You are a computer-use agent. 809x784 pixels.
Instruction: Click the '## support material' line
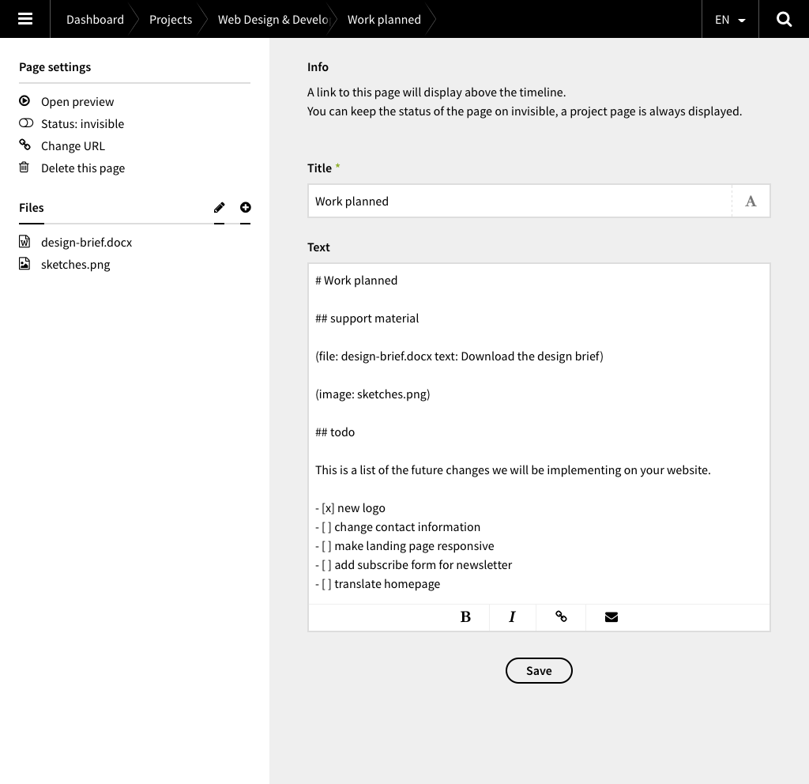pos(367,318)
